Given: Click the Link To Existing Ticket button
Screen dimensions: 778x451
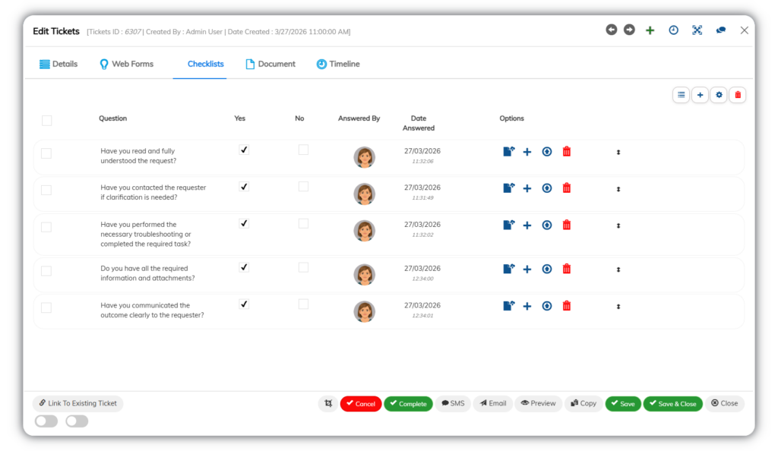Looking at the screenshot, I should click(78, 403).
